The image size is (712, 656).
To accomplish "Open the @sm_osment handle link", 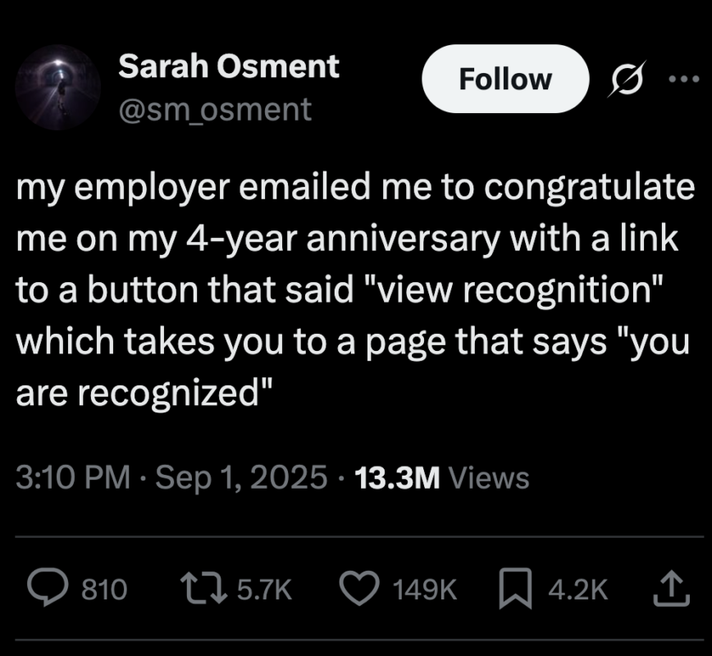I will point(215,108).
